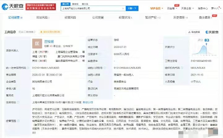
Task: Select the 查老板 search tab
Action: pyautogui.click(x=75, y=4)
